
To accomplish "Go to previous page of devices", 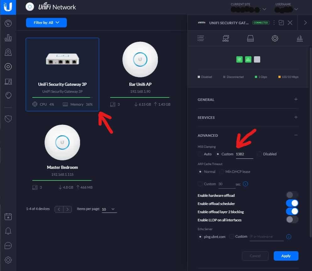I will pyautogui.click(x=59, y=209).
